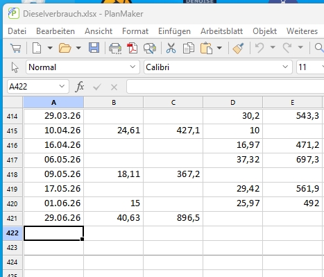Click the open folder icon
Viewport: 324px width, 277px height.
[65, 48]
